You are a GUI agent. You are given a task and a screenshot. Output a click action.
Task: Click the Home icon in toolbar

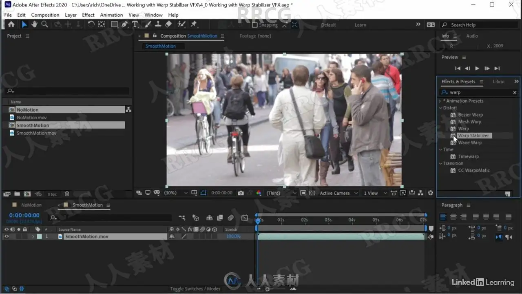11,24
